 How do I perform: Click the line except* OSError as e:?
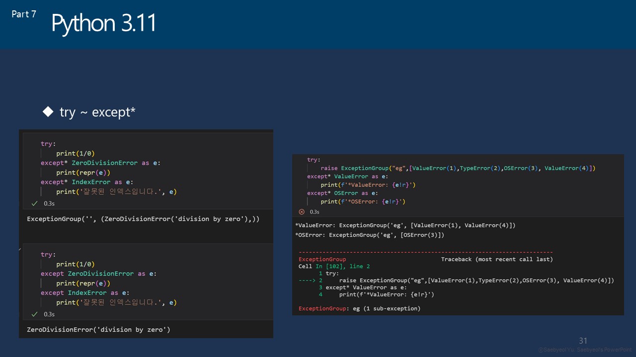[342, 193]
